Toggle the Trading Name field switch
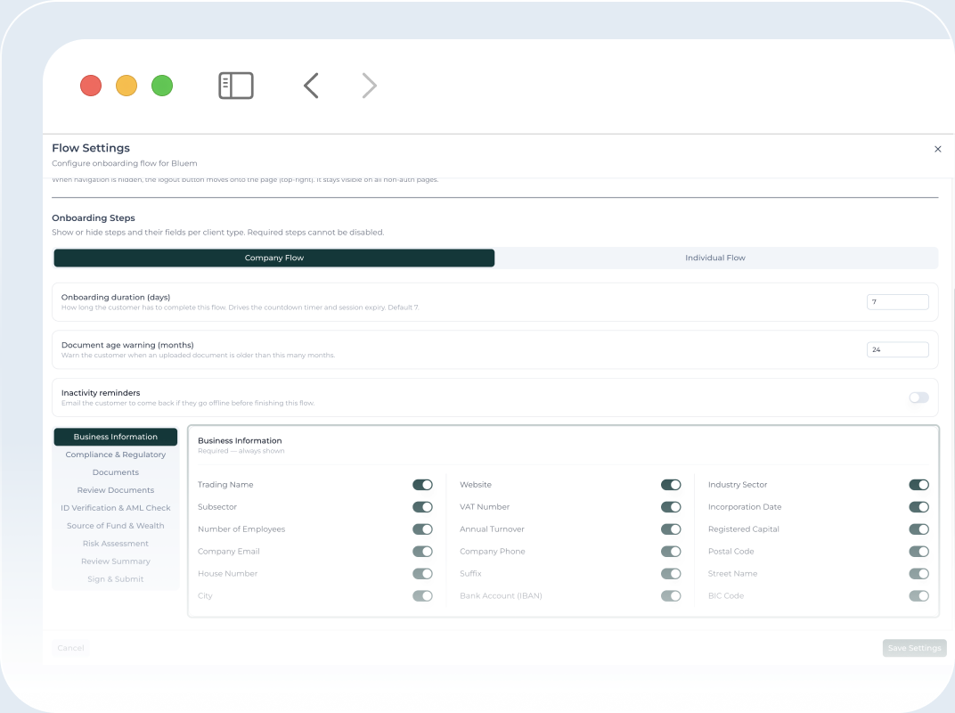This screenshot has height=713, width=955. coord(422,485)
